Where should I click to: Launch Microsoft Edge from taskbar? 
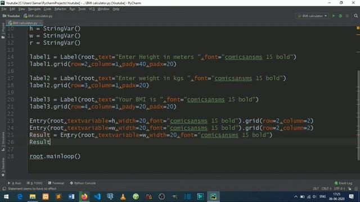(x=20, y=196)
